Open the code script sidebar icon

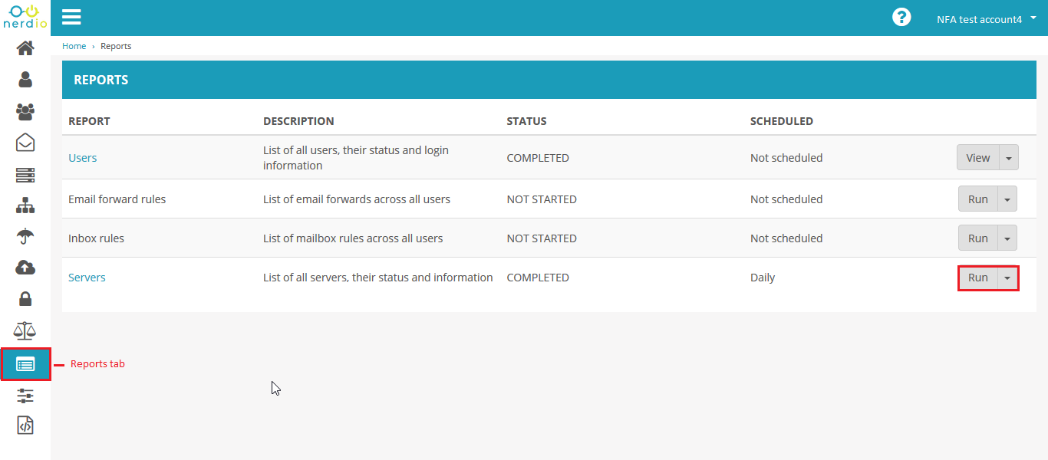[25, 425]
